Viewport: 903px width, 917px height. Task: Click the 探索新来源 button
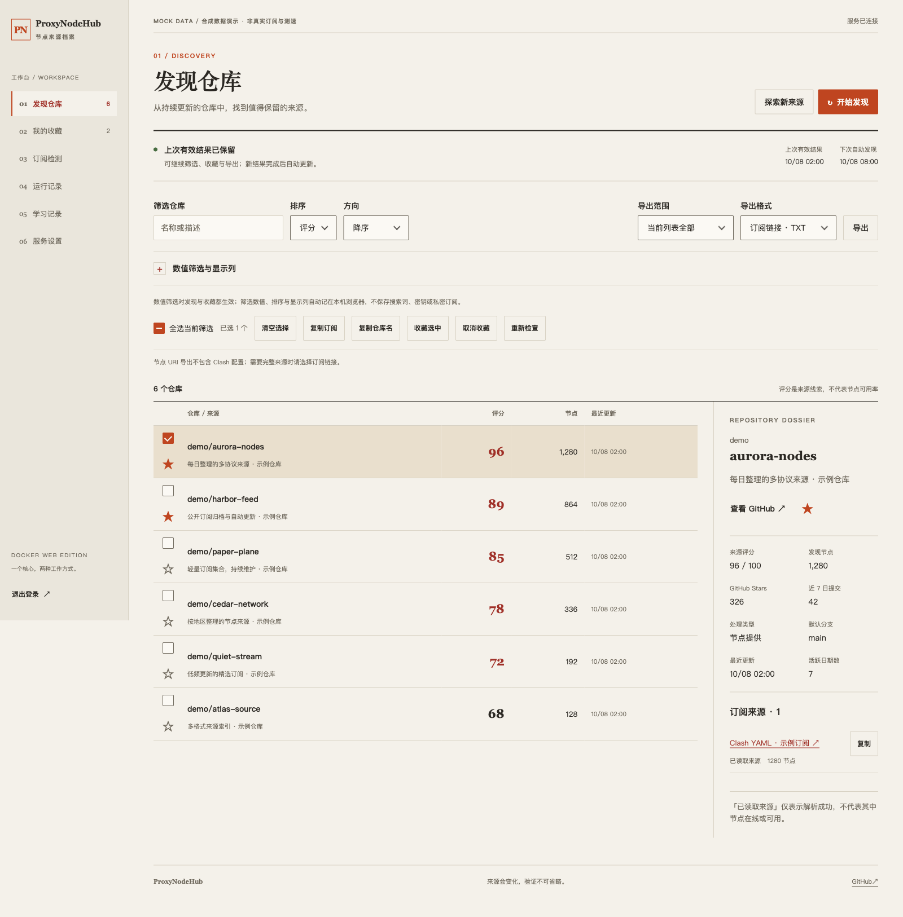tap(784, 102)
